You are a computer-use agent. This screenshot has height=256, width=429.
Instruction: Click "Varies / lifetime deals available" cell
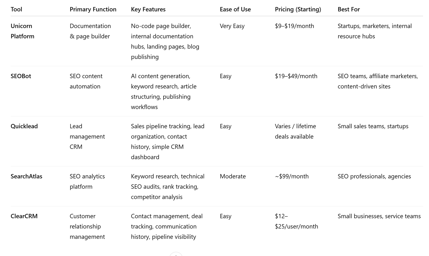tap(295, 131)
